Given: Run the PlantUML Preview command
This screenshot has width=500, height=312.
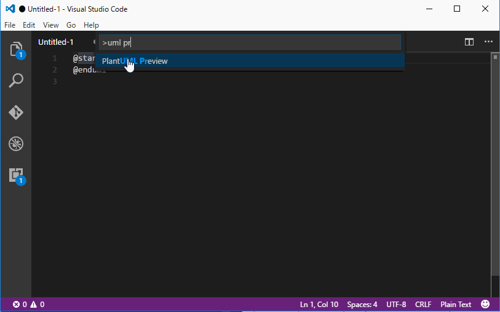Looking at the screenshot, I should [250, 61].
